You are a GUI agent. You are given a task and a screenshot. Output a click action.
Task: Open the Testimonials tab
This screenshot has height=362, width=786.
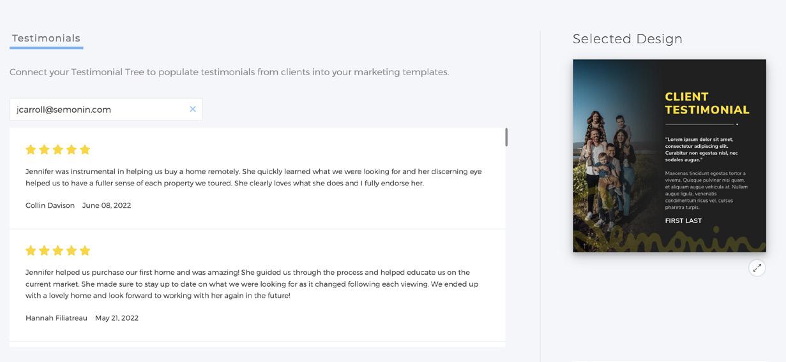(x=46, y=38)
